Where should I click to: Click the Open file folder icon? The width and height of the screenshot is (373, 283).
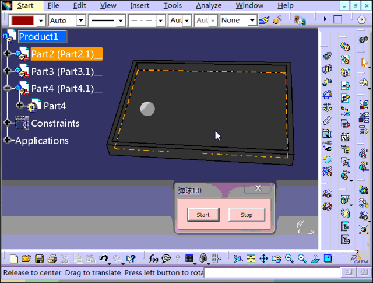tap(26, 258)
